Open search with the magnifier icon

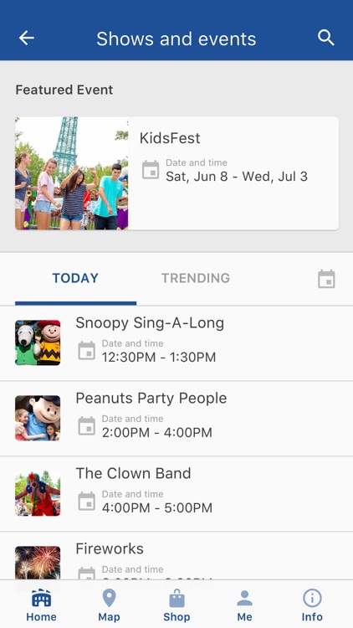coord(325,38)
